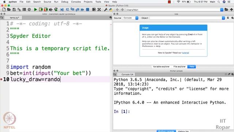Click the @ symbol toolbar icon
This screenshot has width=234, height=132.
29,10
